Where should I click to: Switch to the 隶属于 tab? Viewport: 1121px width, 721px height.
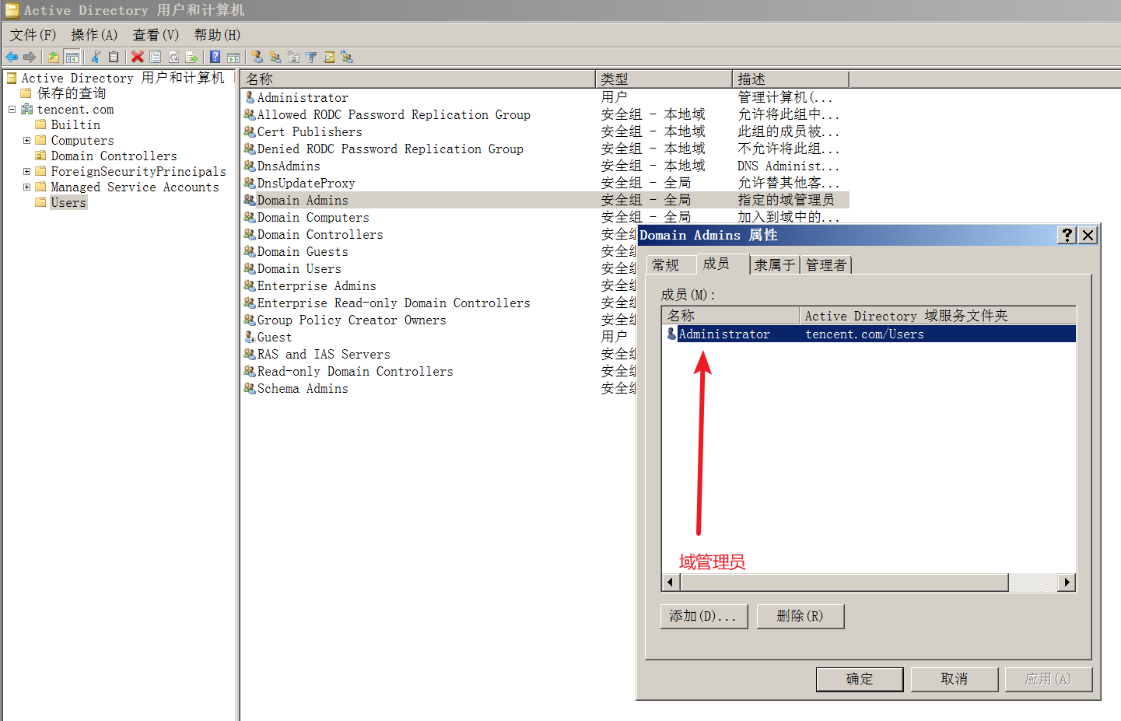775,265
